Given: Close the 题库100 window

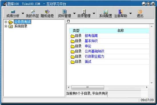Looking at the screenshot, I should [x=153, y=4].
